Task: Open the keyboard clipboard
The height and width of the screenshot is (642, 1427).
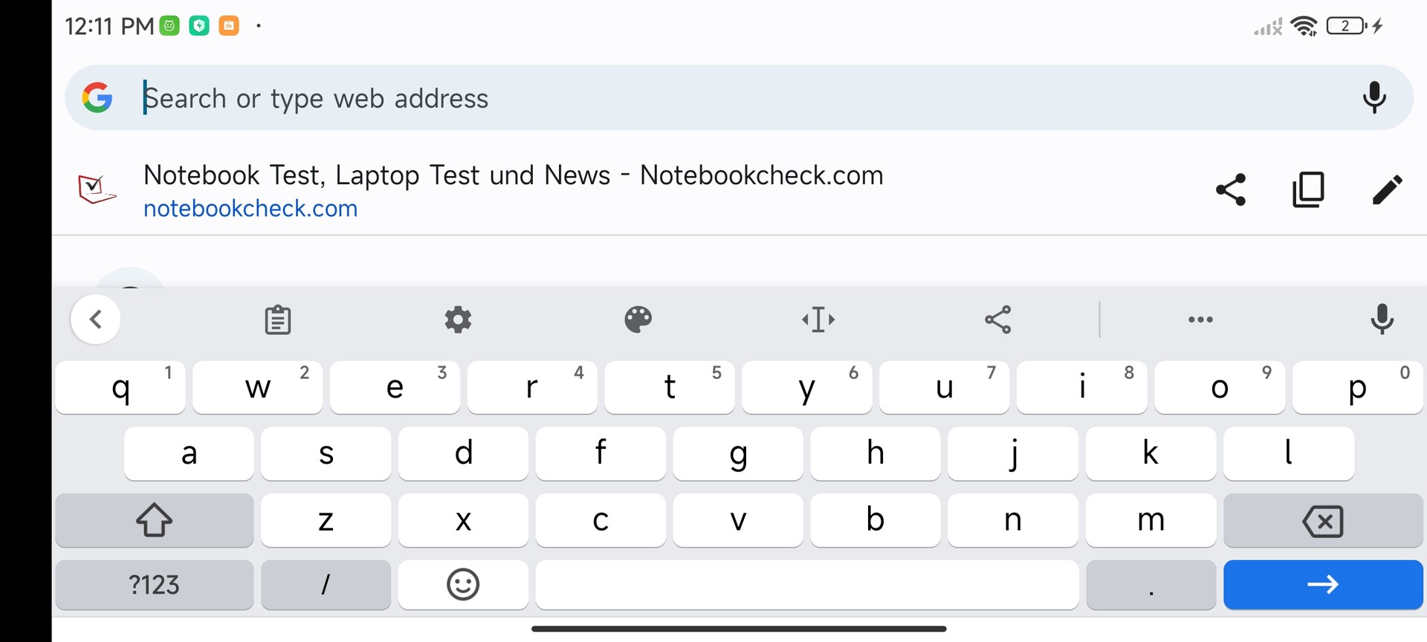Action: pos(278,320)
